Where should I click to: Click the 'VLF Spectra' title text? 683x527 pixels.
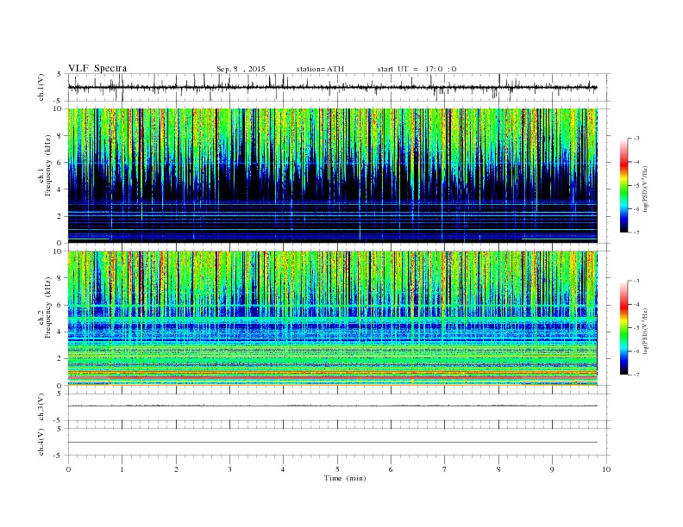[97, 68]
